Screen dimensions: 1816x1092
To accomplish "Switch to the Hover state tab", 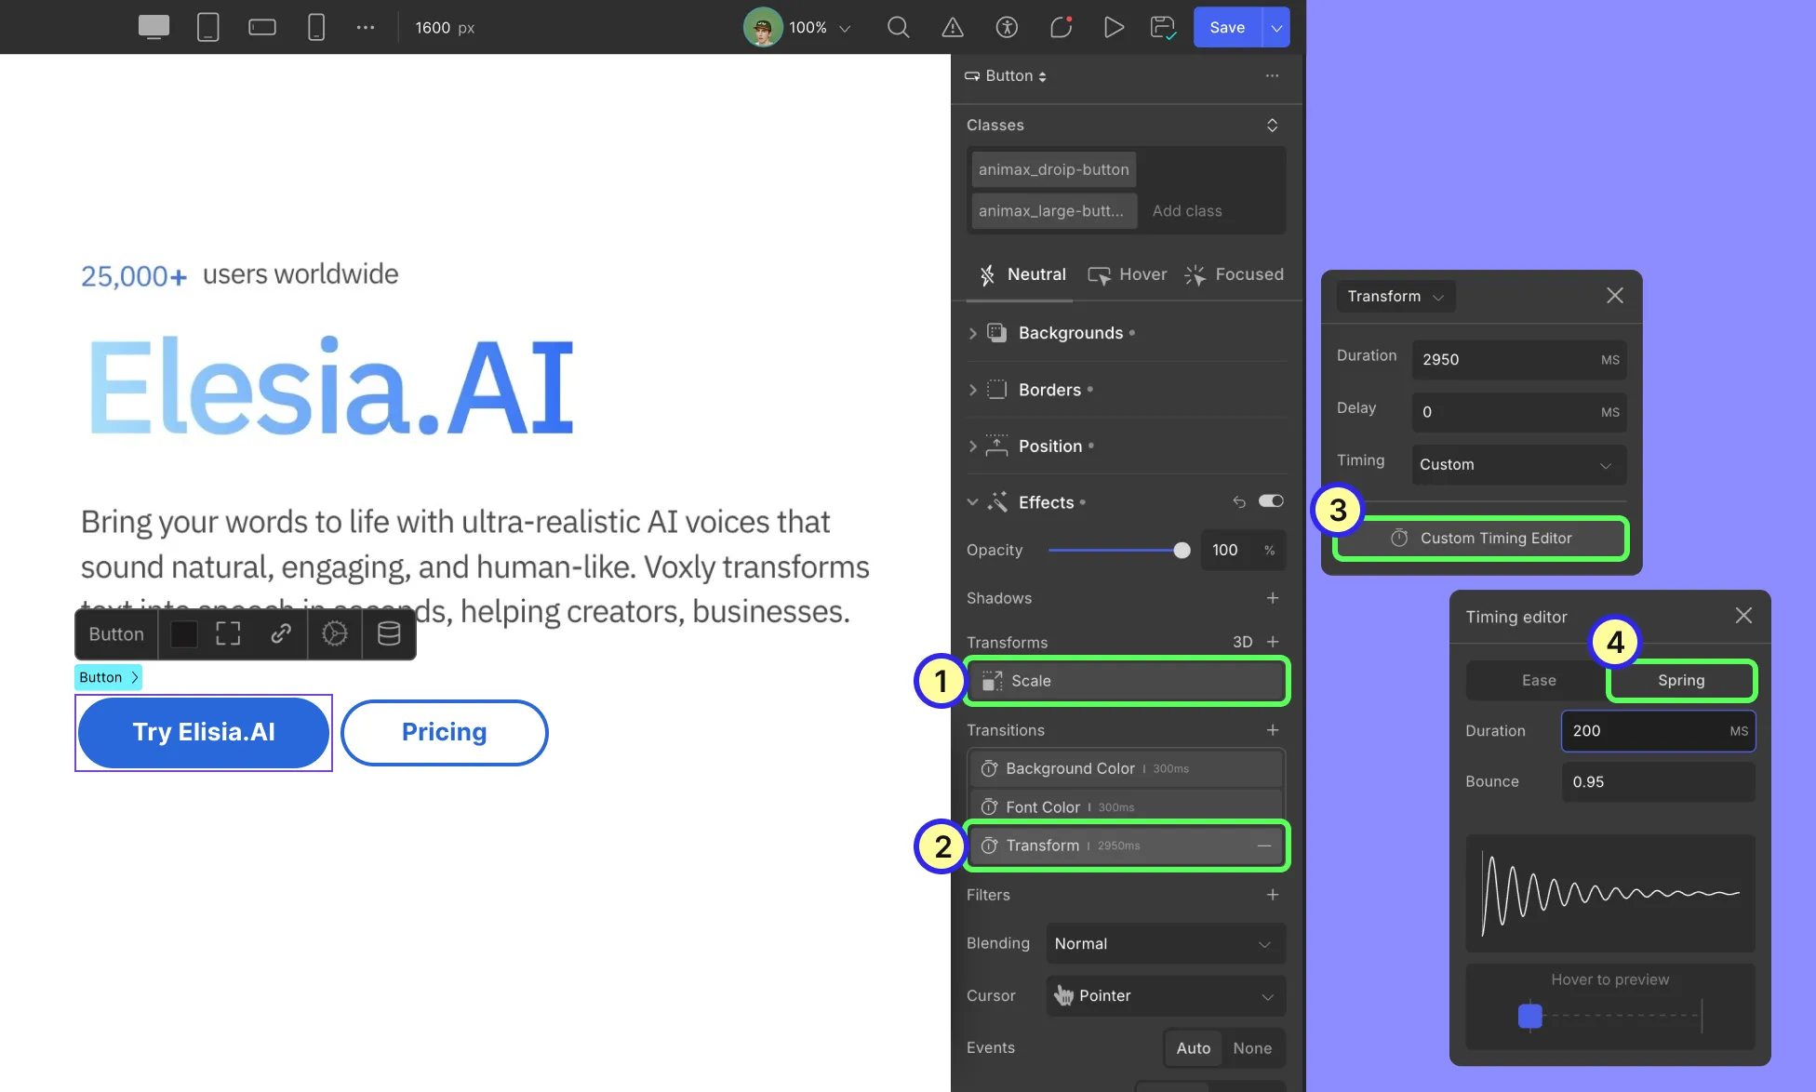I will 1128,274.
